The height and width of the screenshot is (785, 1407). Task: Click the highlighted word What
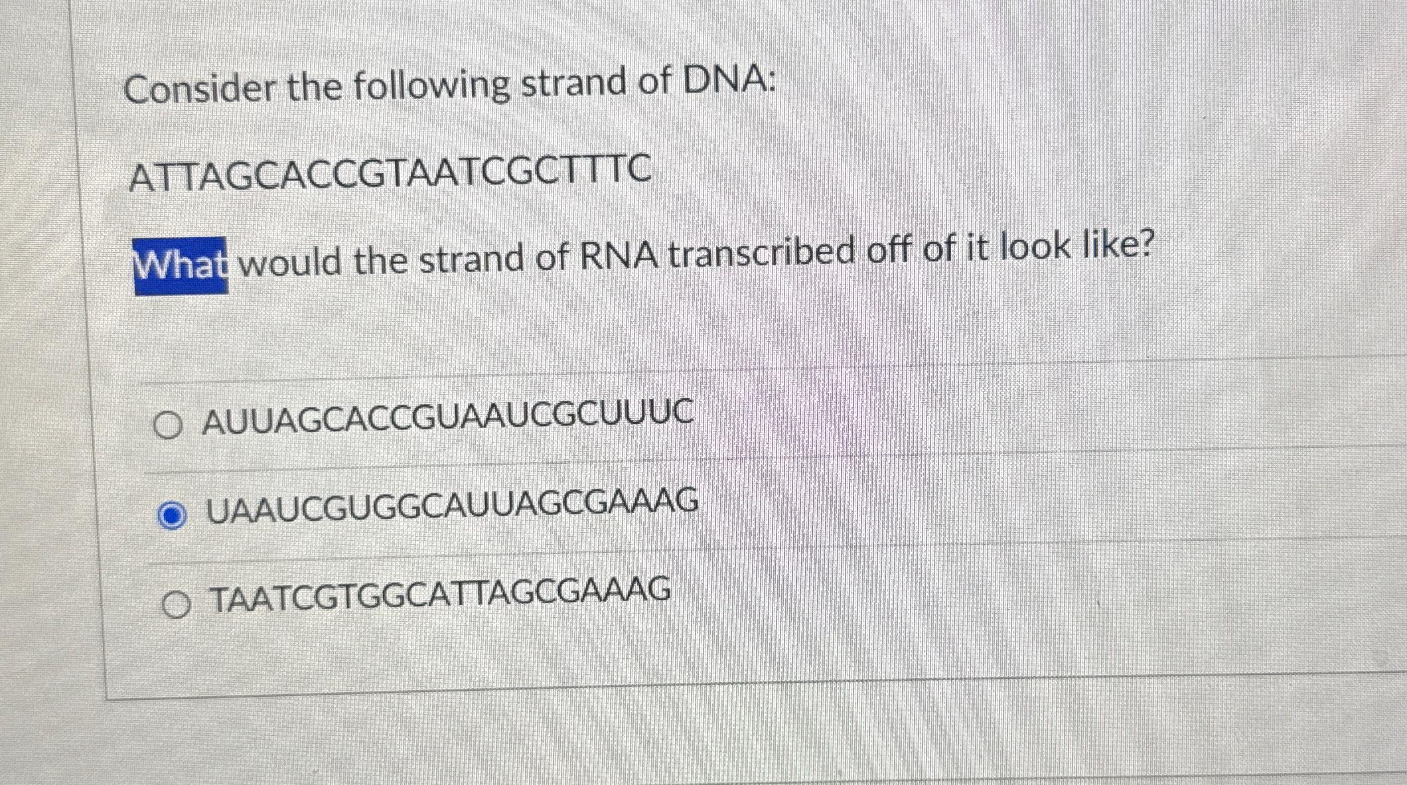(x=179, y=265)
